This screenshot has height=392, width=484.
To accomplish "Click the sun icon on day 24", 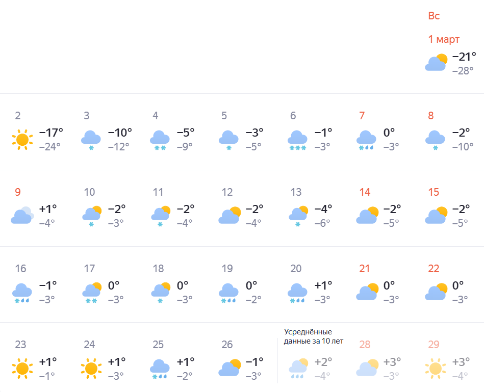I will pos(91,367).
